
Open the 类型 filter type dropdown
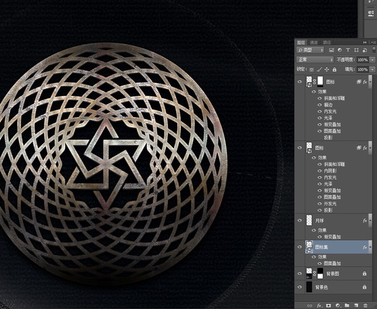click(310, 50)
